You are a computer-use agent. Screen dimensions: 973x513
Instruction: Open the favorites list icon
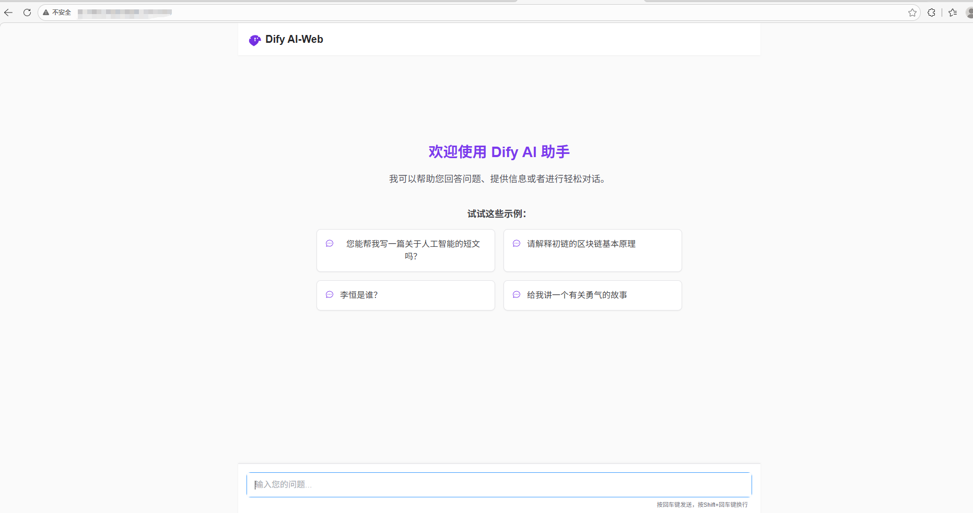coord(953,13)
